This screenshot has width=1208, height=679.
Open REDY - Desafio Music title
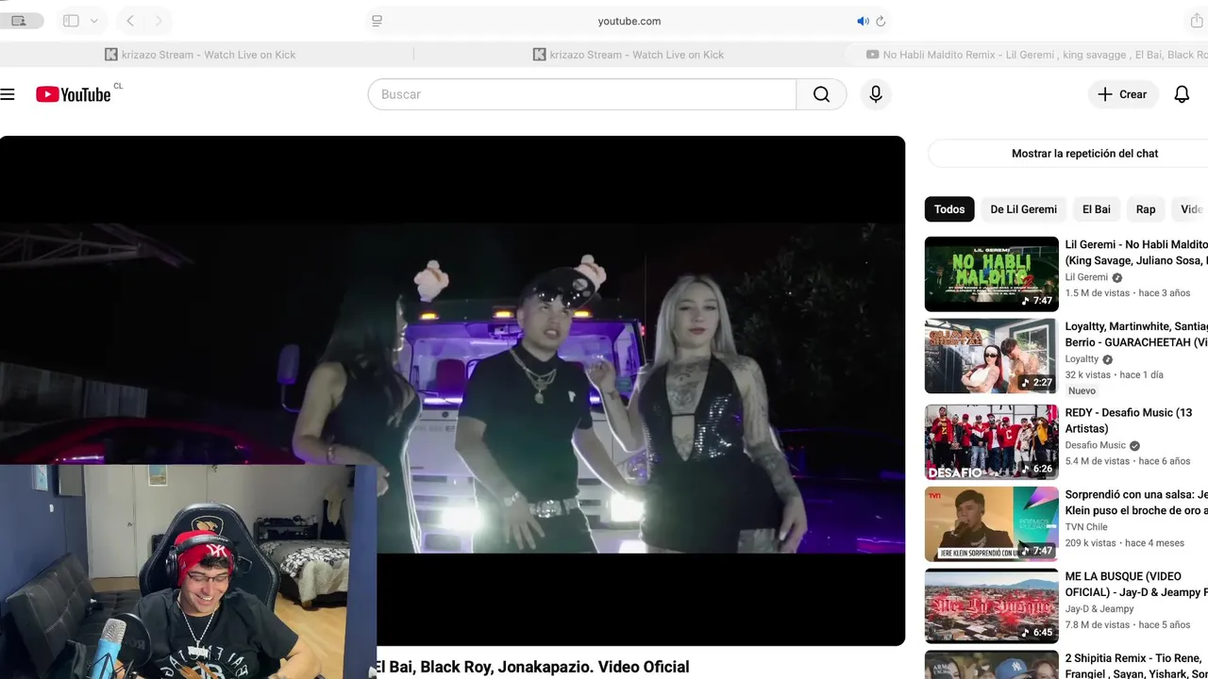(x=1129, y=421)
